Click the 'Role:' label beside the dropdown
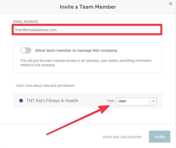The width and height of the screenshot is (176, 148). pyautogui.click(x=111, y=101)
